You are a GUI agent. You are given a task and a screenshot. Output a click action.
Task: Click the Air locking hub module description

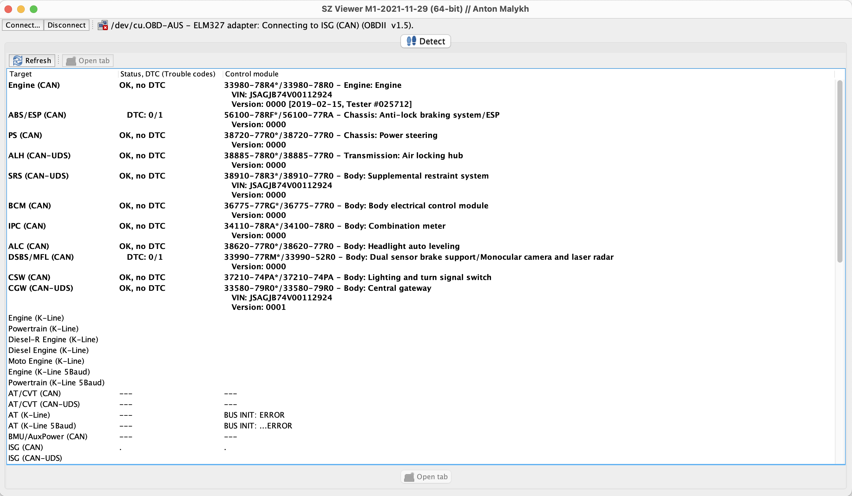[344, 155]
